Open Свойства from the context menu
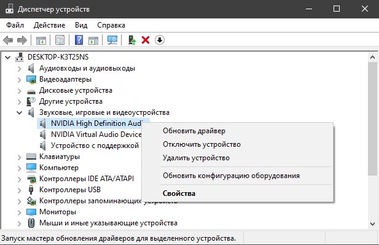 [238, 193]
